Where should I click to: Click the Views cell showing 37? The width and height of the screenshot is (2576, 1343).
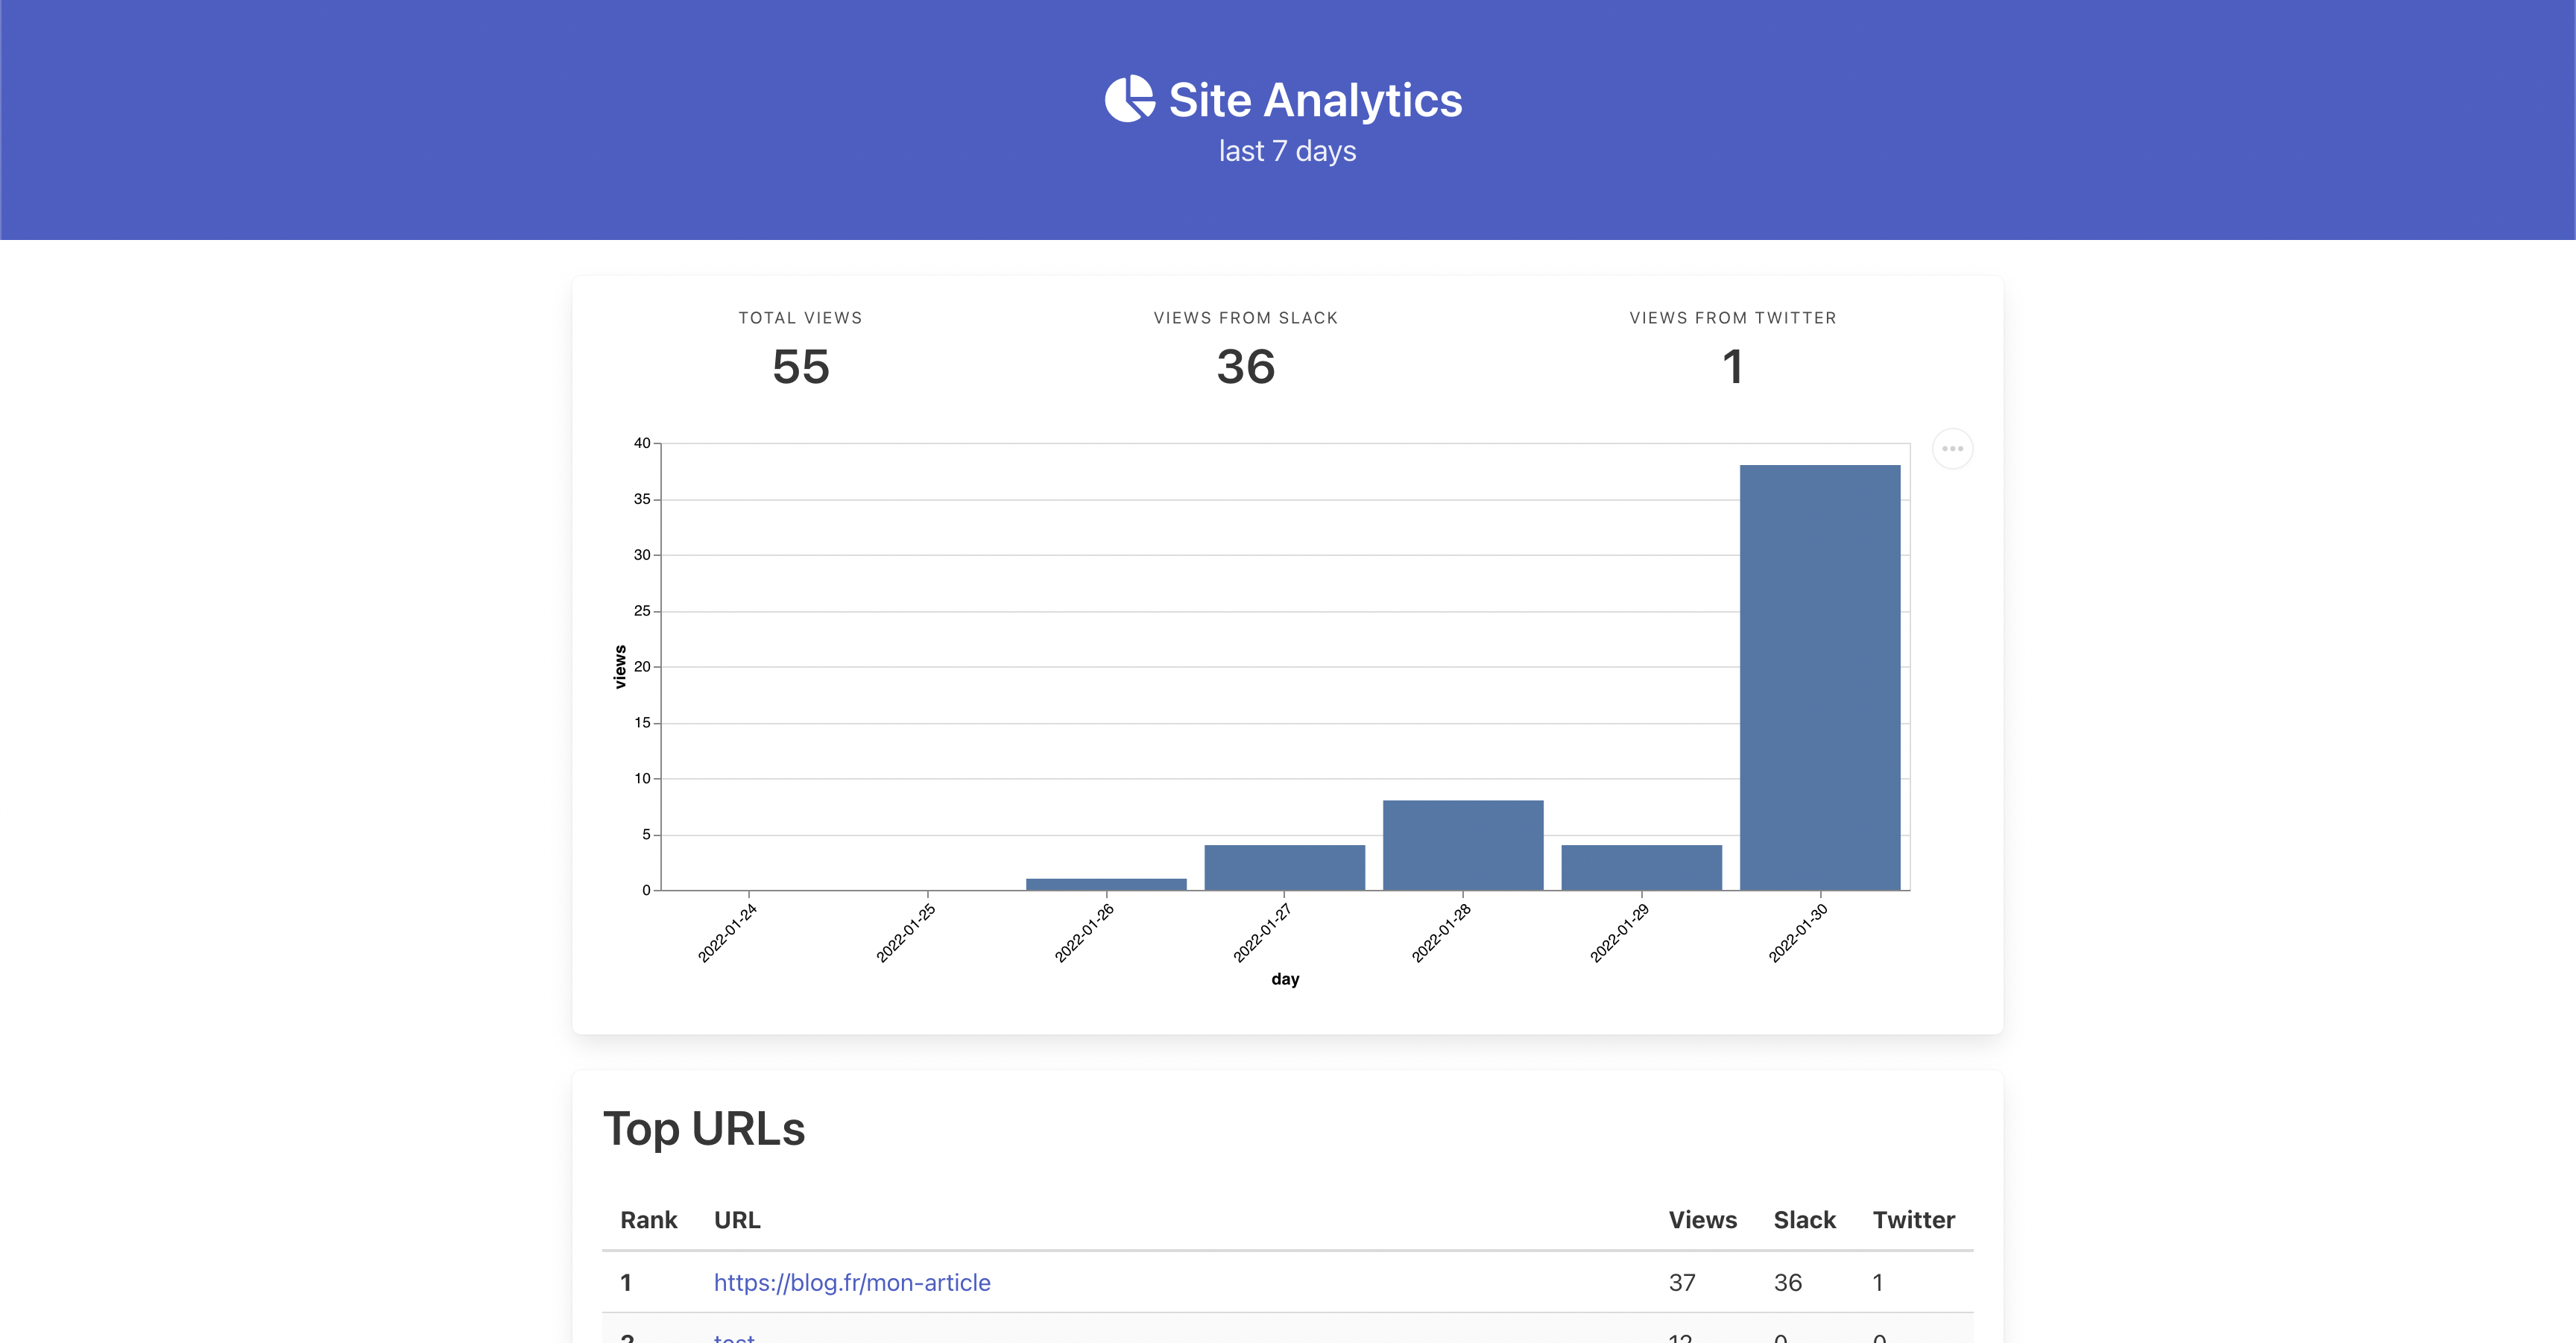coord(1682,1282)
